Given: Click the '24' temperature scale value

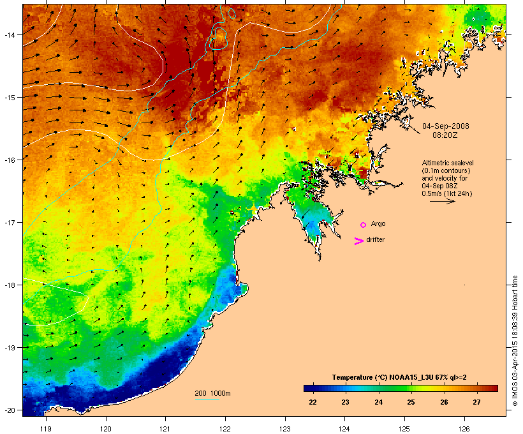Looking at the screenshot, I should pyautogui.click(x=378, y=402).
